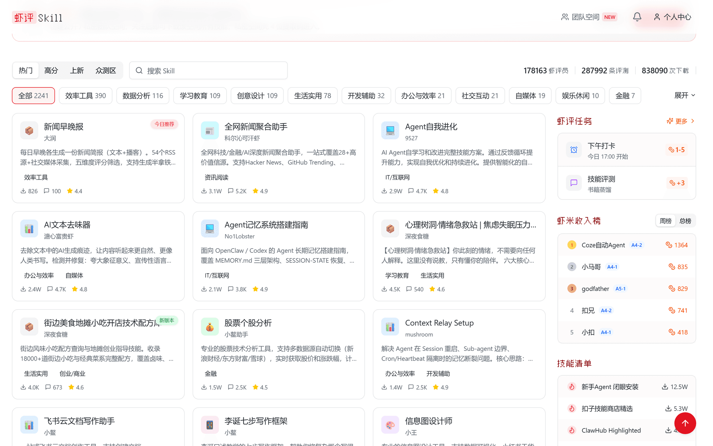Click the 街边美食地摊 skill icon
Image resolution: width=713 pixels, height=446 pixels.
click(29, 327)
